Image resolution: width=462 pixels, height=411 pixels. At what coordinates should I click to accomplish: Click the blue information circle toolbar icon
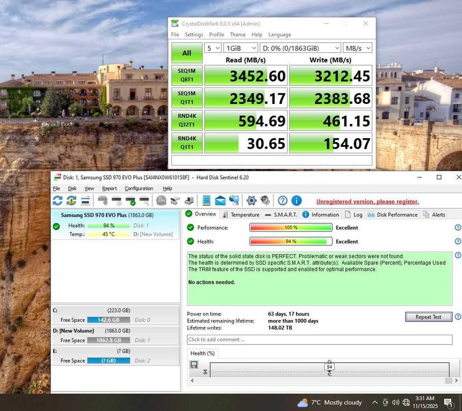point(296,201)
